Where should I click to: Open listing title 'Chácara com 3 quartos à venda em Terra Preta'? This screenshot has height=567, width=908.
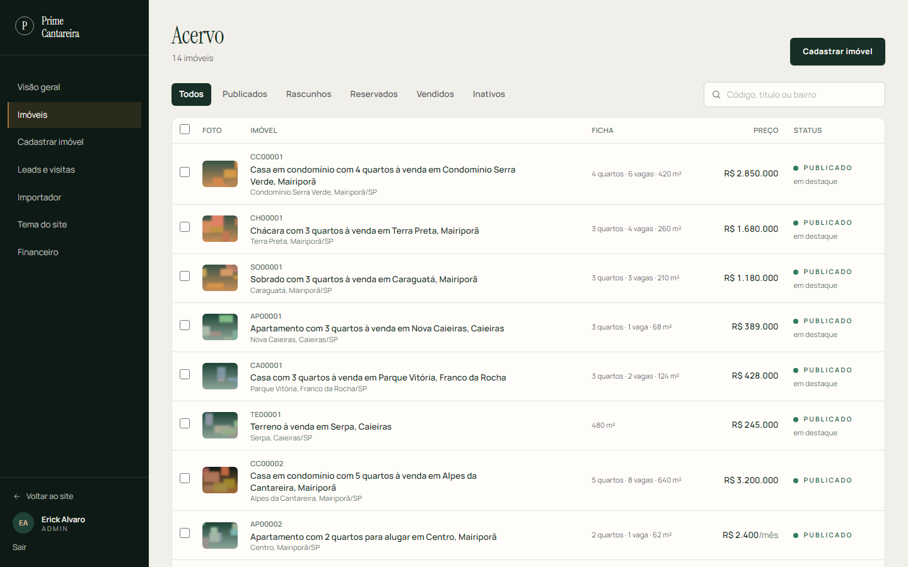pyautogui.click(x=364, y=231)
